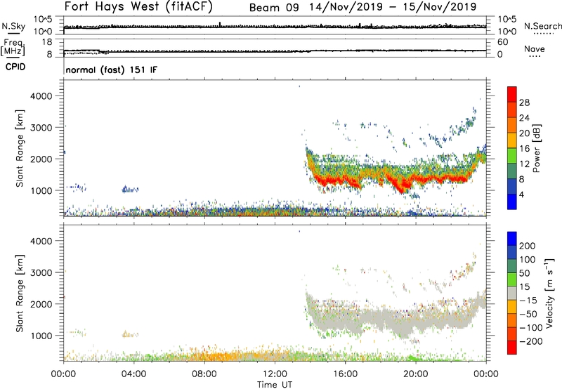Click the date range 14/Nov/2019 – 15/Nov/2019
The height and width of the screenshot is (389, 562).
coord(393,7)
